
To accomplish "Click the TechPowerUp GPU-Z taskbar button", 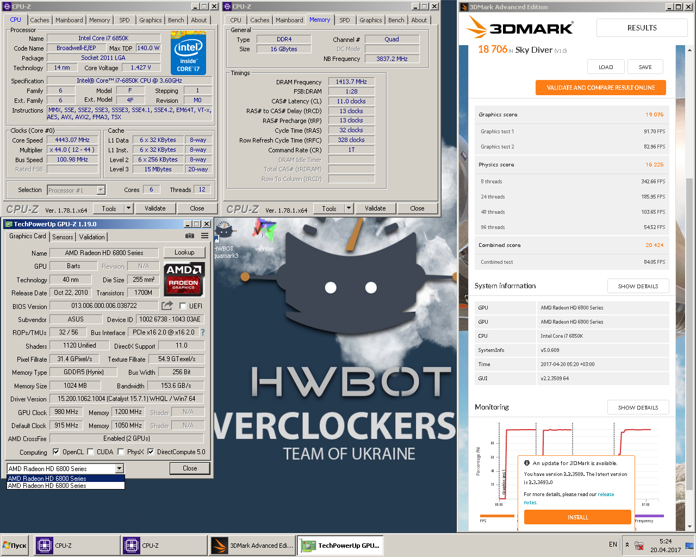I will [x=340, y=545].
